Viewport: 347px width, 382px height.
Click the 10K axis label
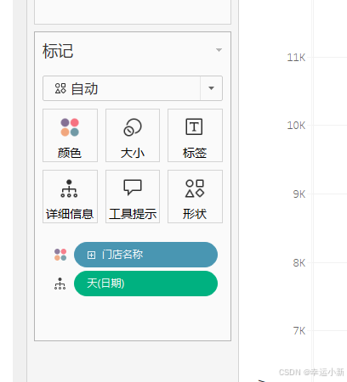click(296, 126)
